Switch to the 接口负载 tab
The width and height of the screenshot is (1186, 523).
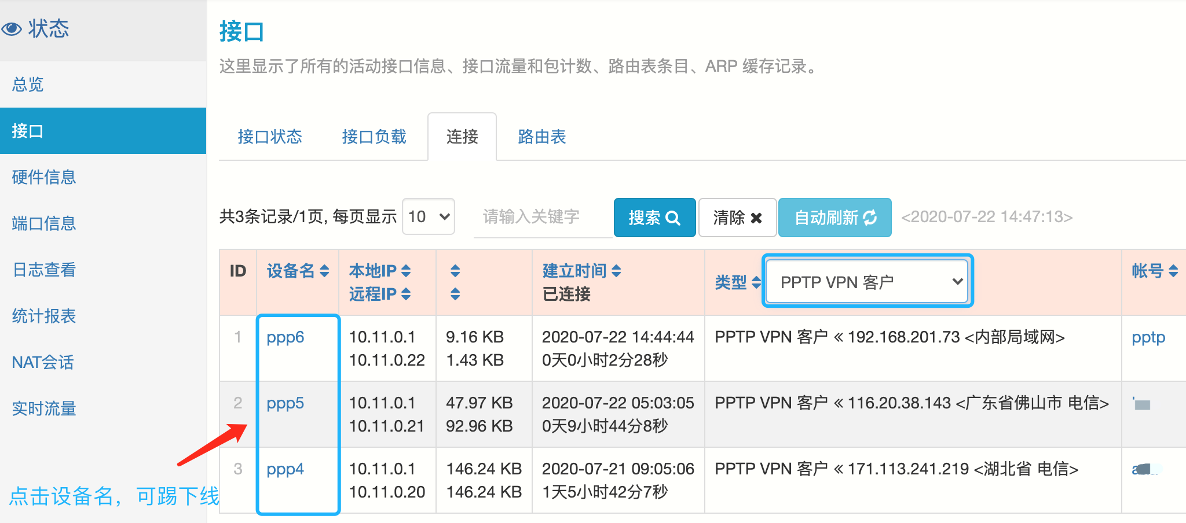pyautogui.click(x=374, y=137)
